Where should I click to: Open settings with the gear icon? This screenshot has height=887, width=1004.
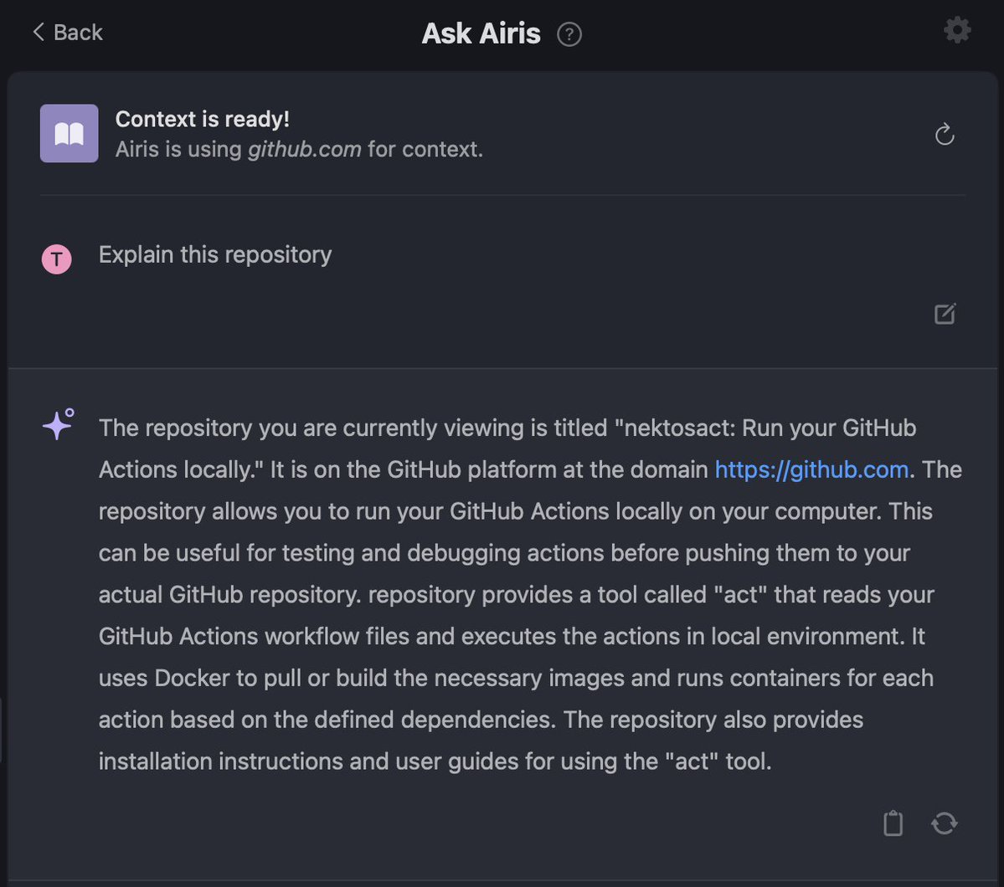(956, 30)
